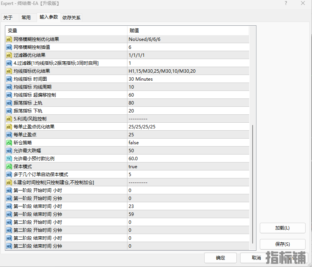Edit the 允许最小预付款比例 value 60.0
Image resolution: width=312 pixels, height=267 pixels.
[x=188, y=159]
